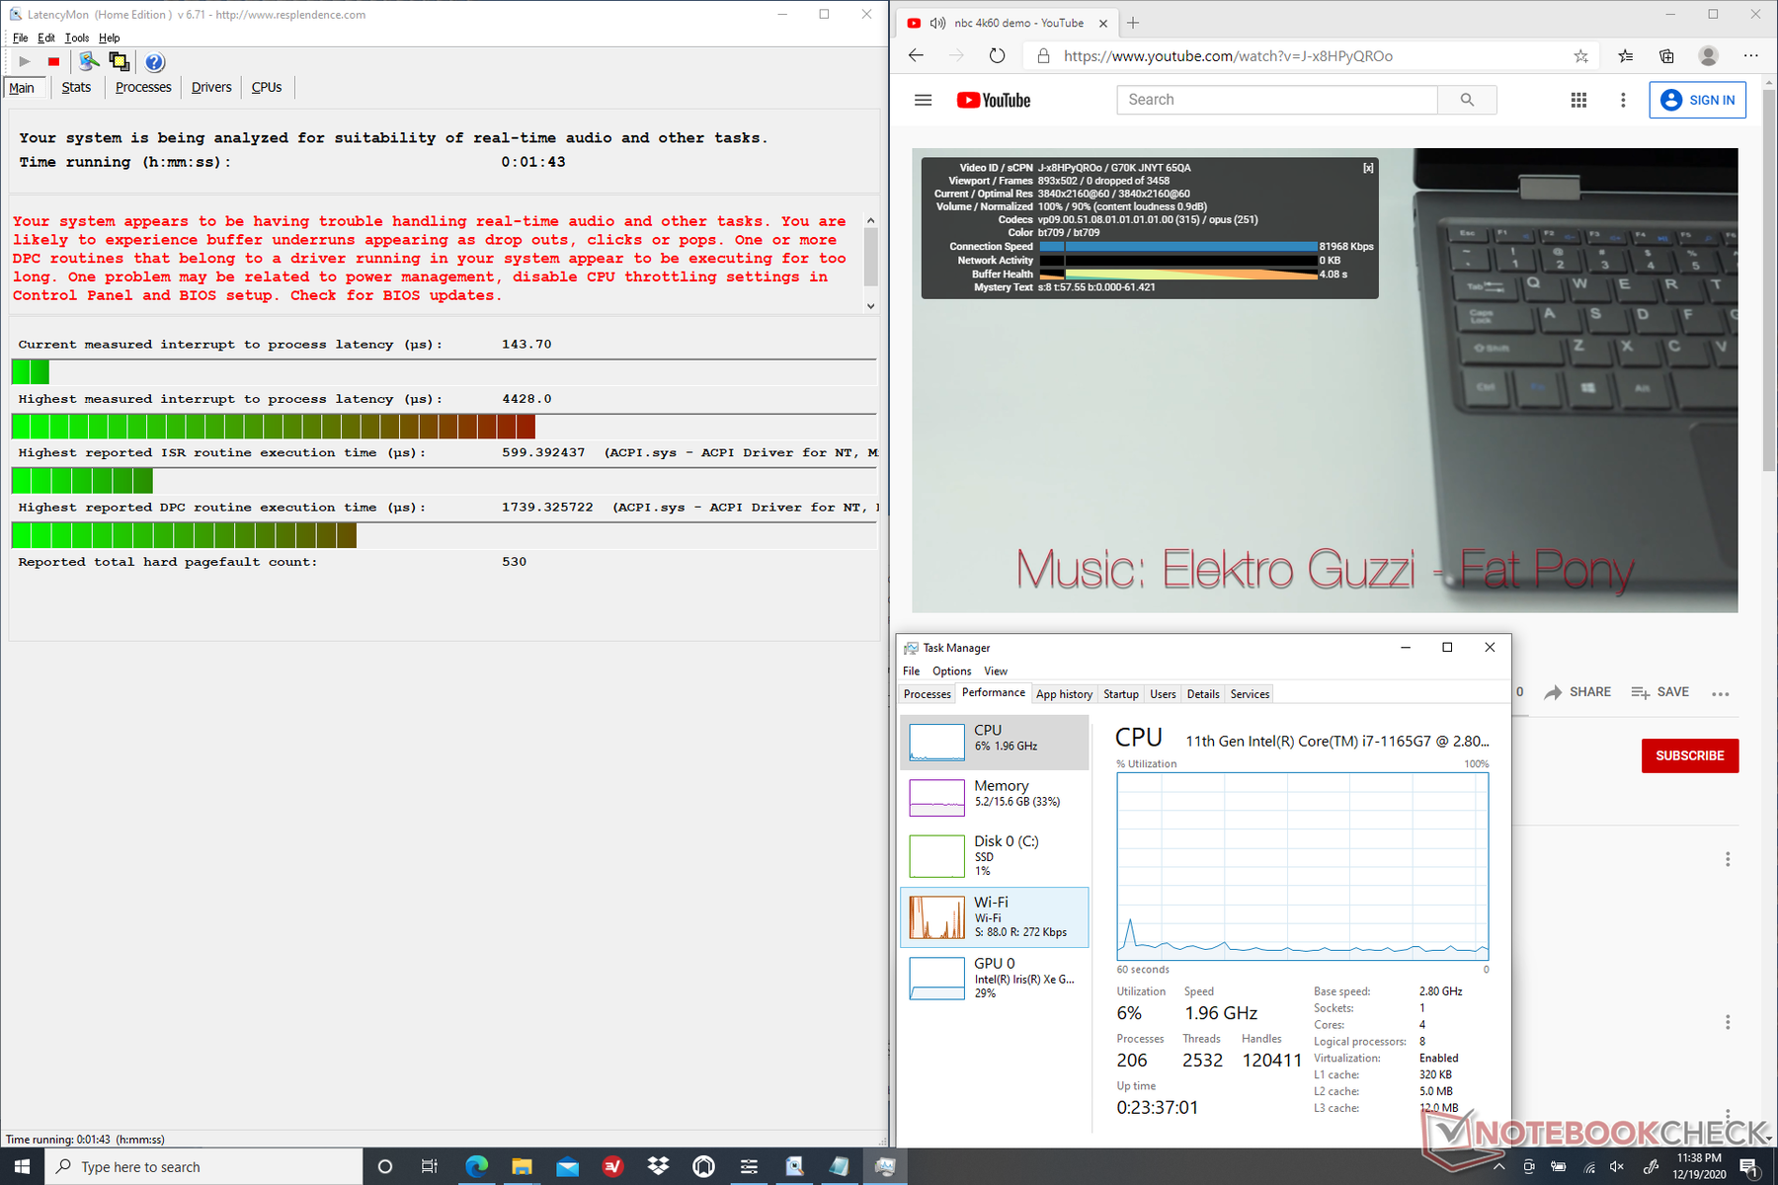
Task: Open the LatencyMon File menu
Action: (20, 38)
